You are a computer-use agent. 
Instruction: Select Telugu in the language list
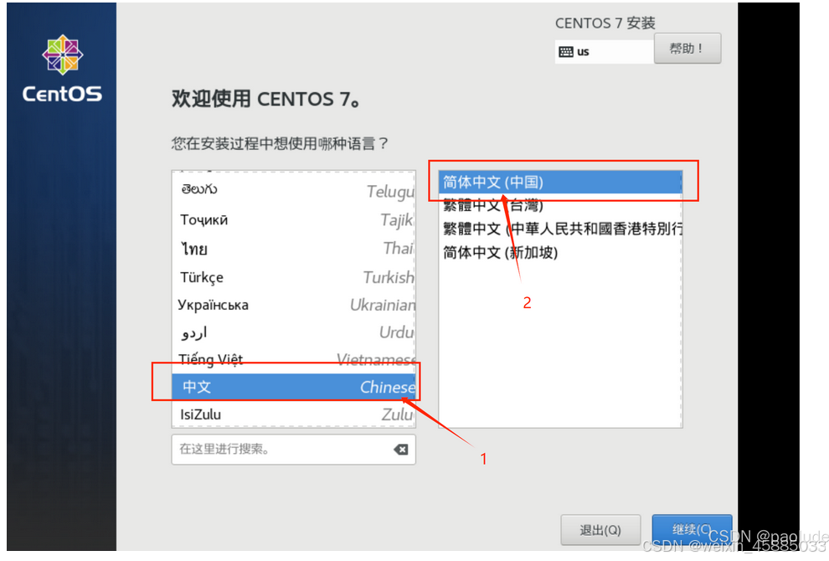293,190
